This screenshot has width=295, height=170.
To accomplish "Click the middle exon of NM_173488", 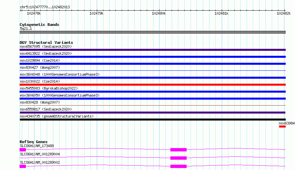I will tap(178, 150).
